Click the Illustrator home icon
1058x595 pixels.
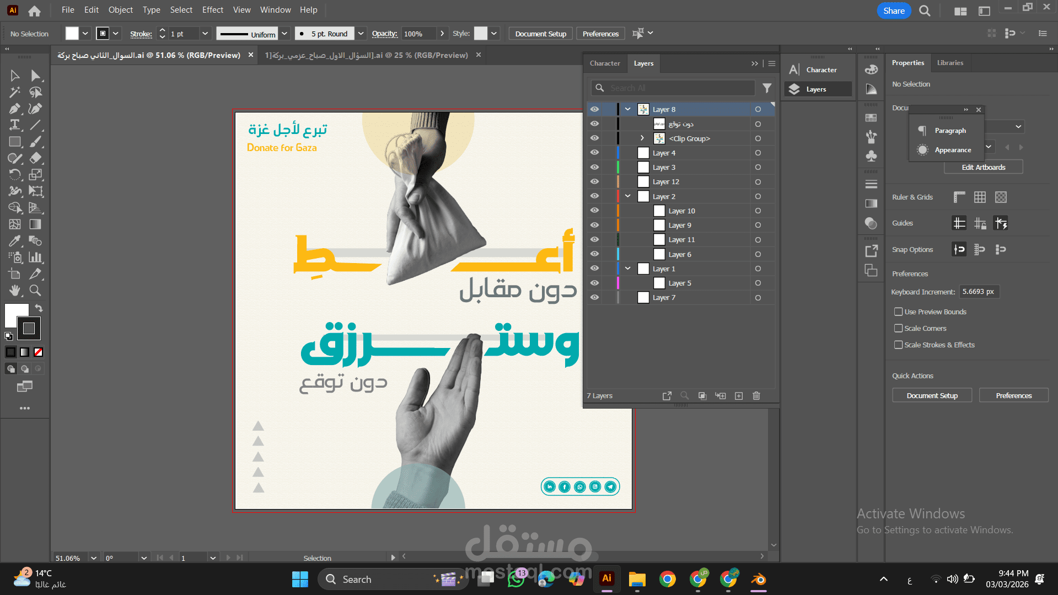pos(34,10)
